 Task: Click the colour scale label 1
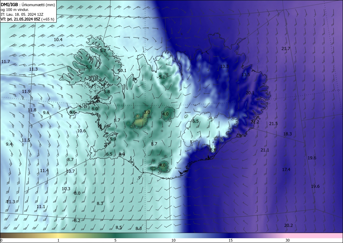58,241
